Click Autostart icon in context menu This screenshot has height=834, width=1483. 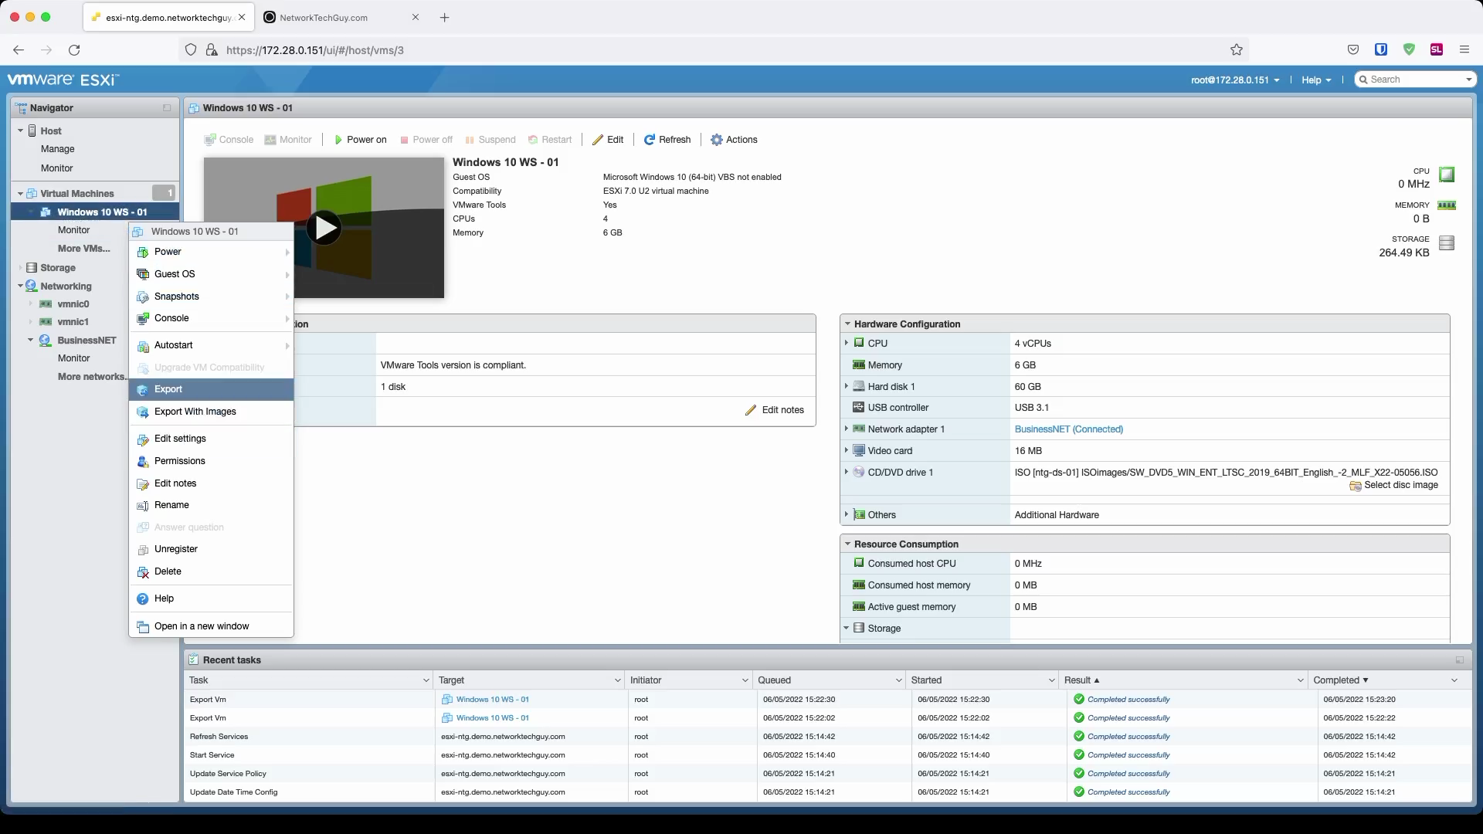click(x=143, y=346)
